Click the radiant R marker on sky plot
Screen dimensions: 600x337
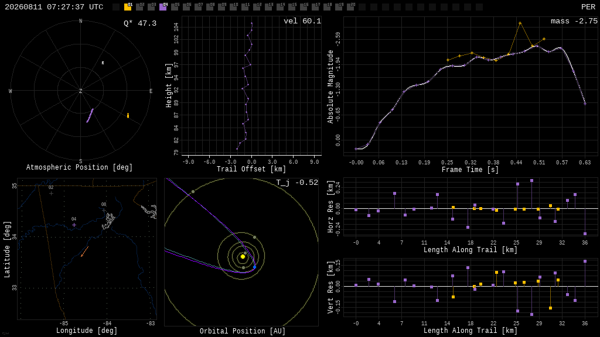(103, 63)
